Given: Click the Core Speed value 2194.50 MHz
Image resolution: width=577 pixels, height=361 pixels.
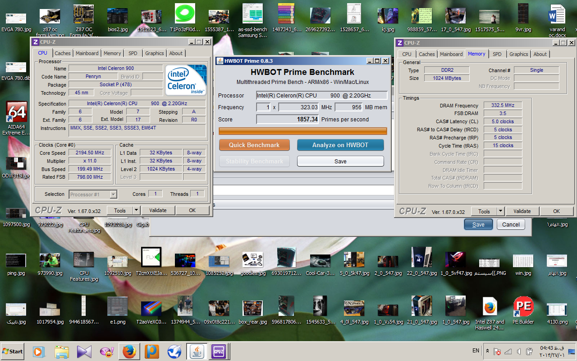Looking at the screenshot, I should coord(90,153).
